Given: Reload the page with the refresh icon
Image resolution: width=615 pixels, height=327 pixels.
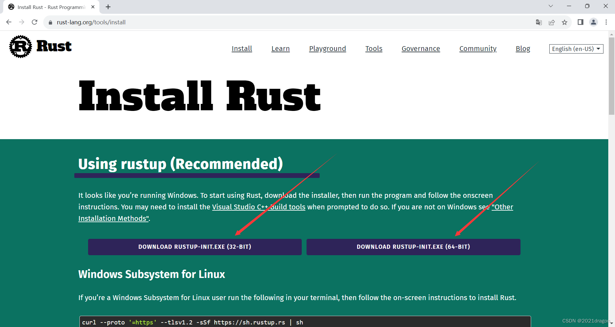Looking at the screenshot, I should tap(35, 22).
